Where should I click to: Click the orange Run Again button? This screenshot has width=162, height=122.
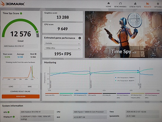(21, 97)
